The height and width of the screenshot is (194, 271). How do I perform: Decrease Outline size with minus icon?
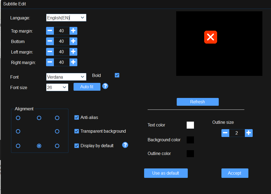[225, 133]
